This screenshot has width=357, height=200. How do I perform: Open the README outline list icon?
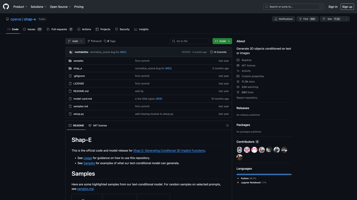coord(227,126)
